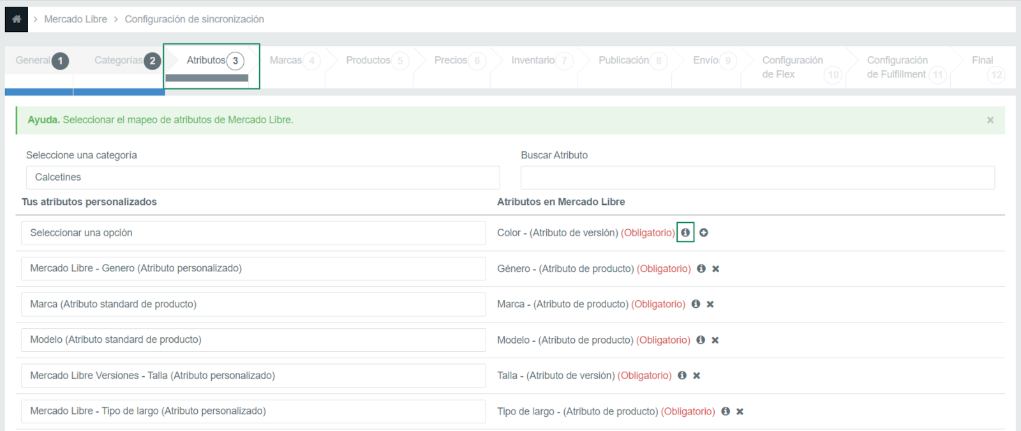This screenshot has width=1021, height=431.
Task: Click the 'Atributos en Mercado Libre' header
Action: [x=561, y=202]
